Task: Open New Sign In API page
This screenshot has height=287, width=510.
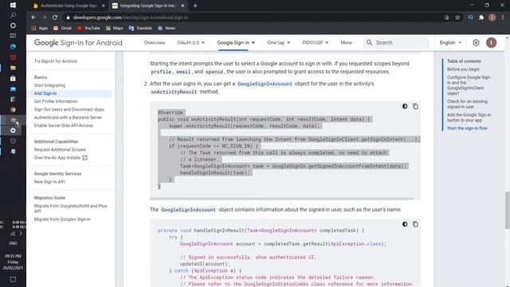Action: pos(49,182)
